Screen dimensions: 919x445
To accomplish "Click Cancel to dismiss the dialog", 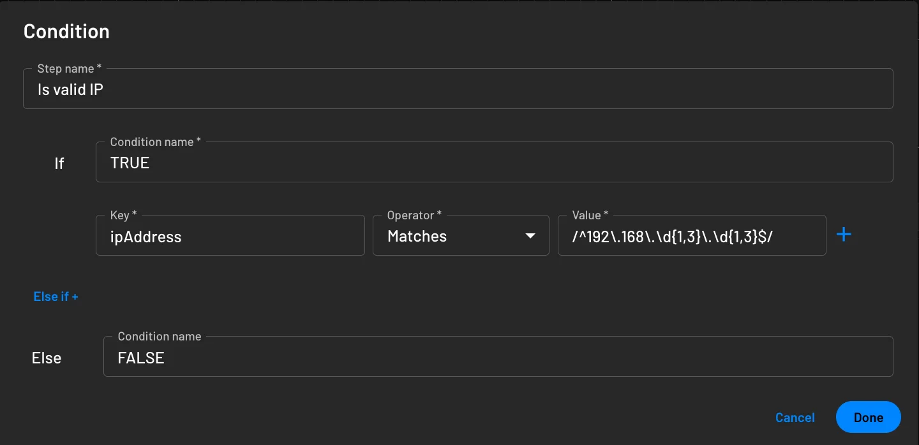I will (795, 417).
